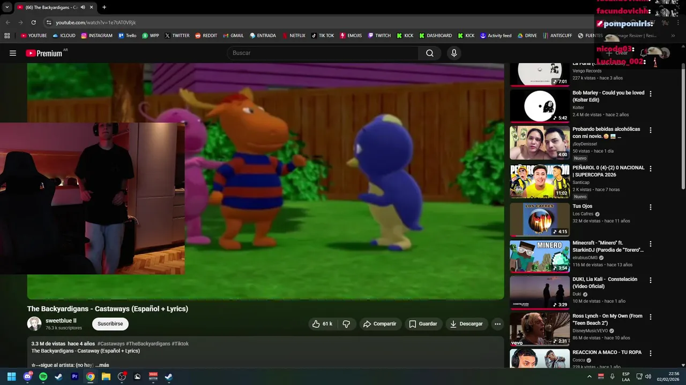The image size is (686, 385).
Task: Expand the description with ...más
Action: 102,365
